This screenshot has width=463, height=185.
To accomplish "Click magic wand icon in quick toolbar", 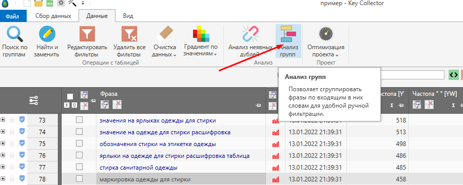I will point(72,3).
